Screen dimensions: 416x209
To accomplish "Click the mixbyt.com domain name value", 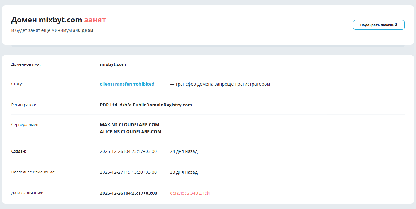I will point(113,64).
